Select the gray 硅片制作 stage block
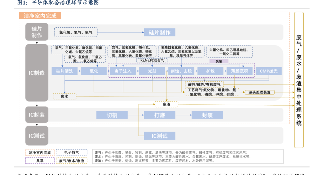 tap(36, 32)
